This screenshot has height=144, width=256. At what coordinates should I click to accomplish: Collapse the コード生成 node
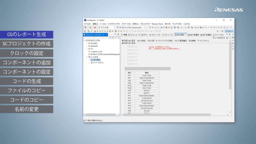(x=87, y=57)
